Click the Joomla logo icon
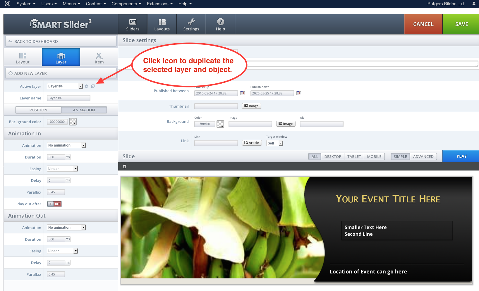479x291 pixels. tap(7, 4)
